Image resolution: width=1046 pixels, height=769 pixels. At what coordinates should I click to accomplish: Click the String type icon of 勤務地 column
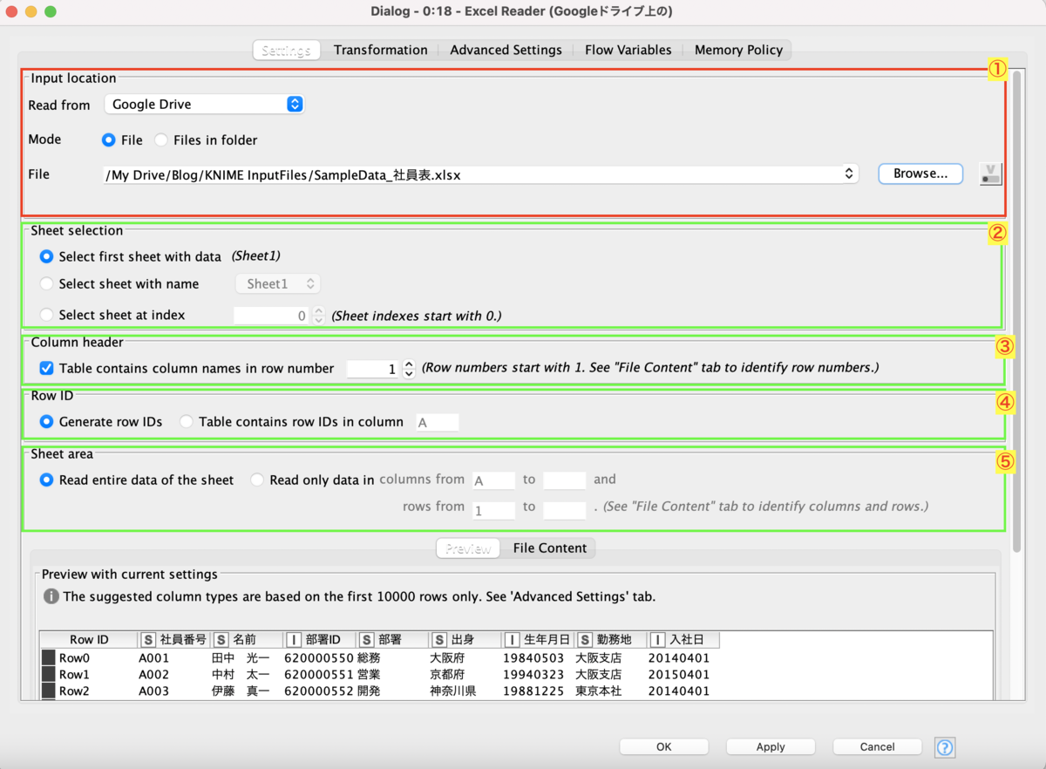pyautogui.click(x=585, y=640)
